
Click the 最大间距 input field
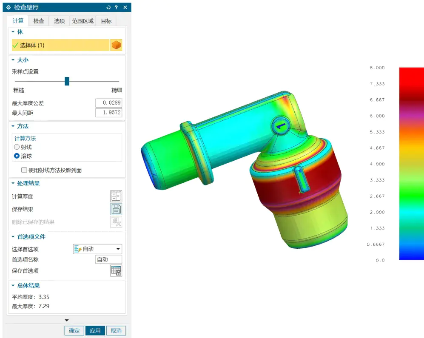(109, 113)
